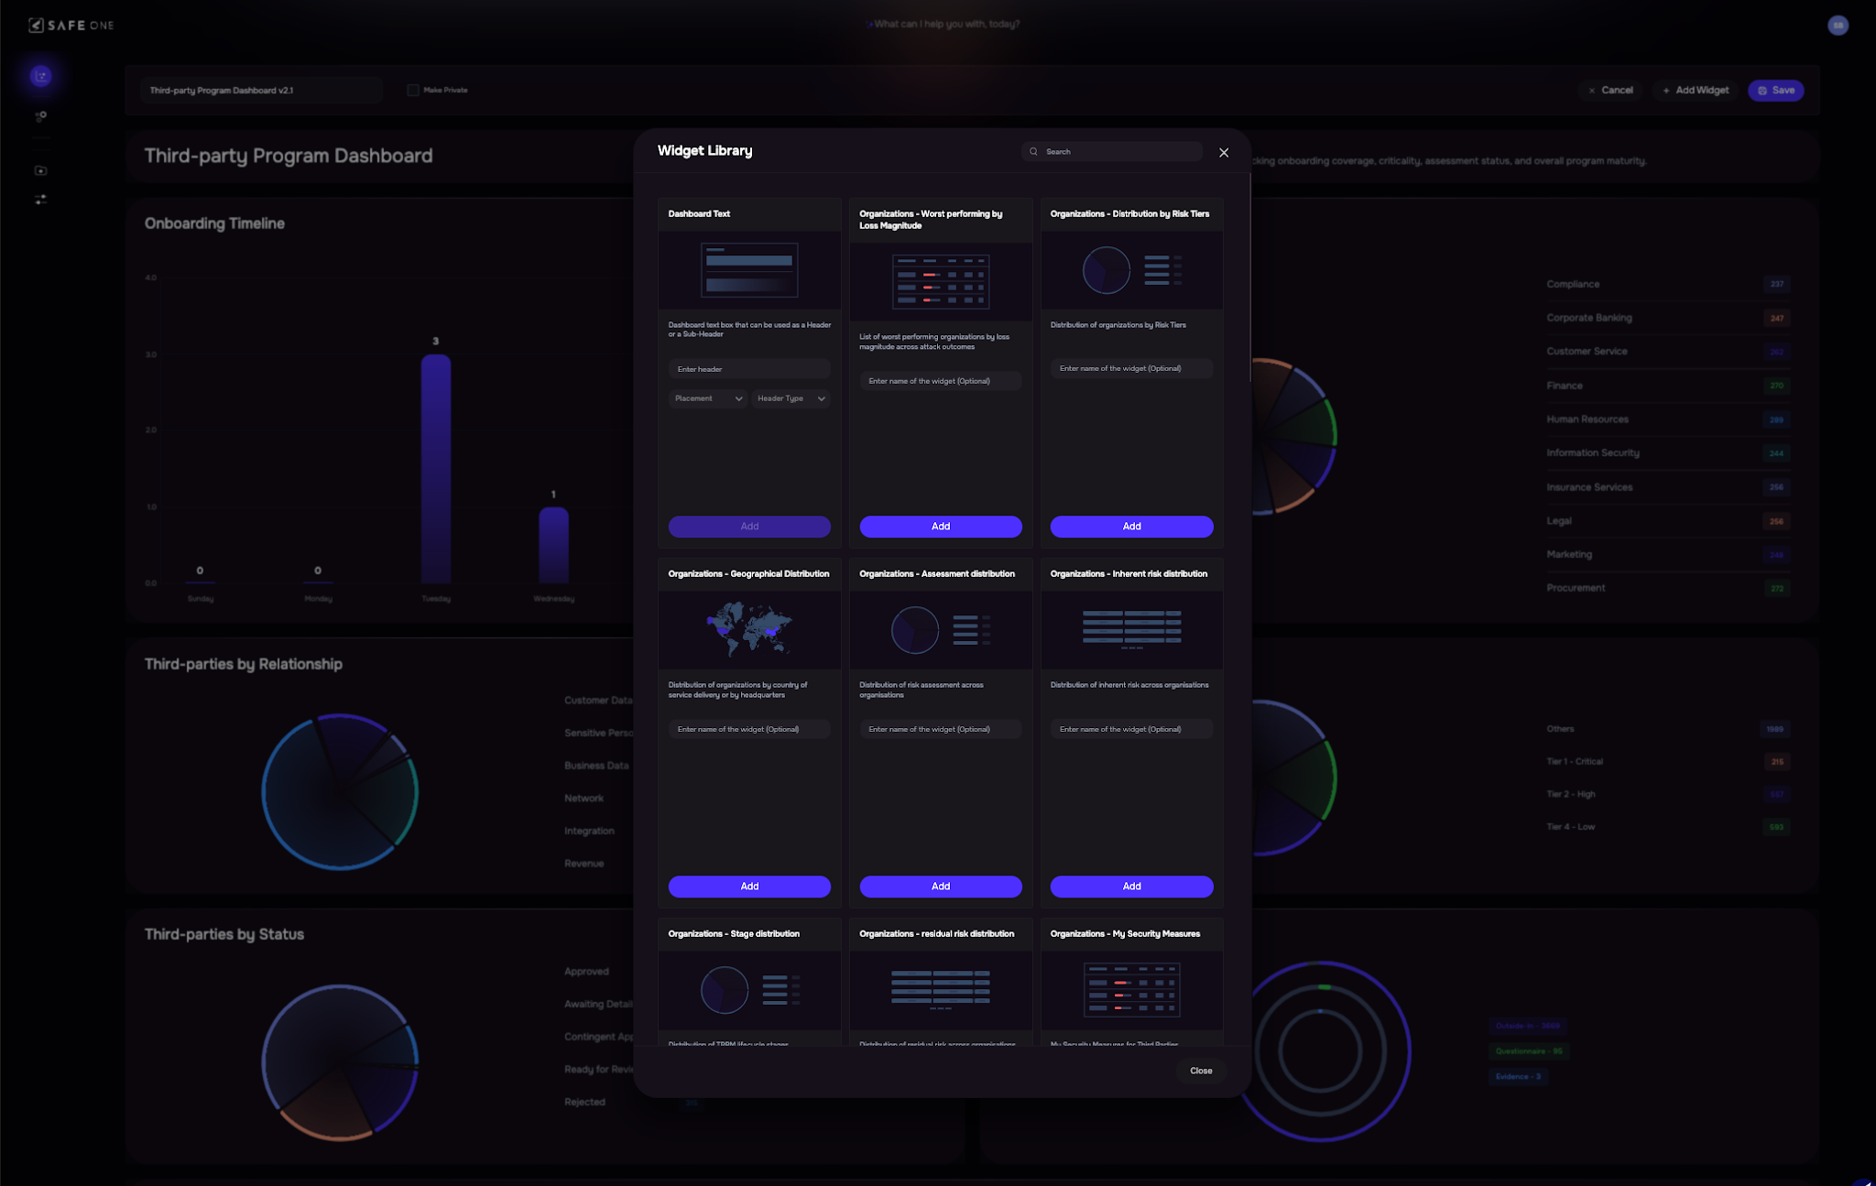1876x1186 pixels.
Task: Click the dashboard name input field
Action: pos(261,91)
